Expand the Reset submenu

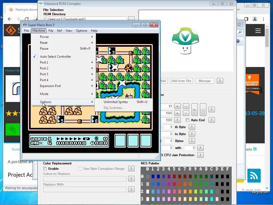63,43
